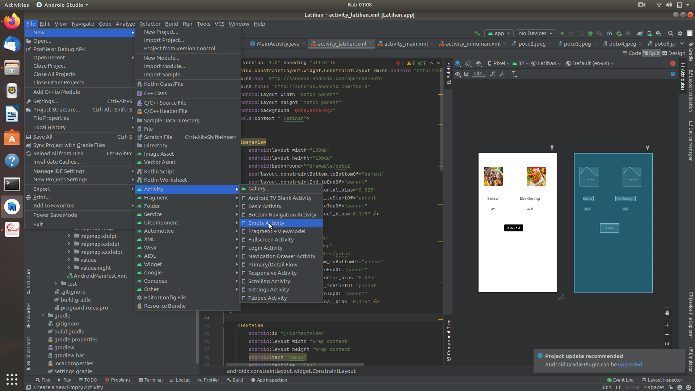The height and width of the screenshot is (391, 695).
Task: Switch to the MainActivity.java tab
Action: (x=278, y=44)
